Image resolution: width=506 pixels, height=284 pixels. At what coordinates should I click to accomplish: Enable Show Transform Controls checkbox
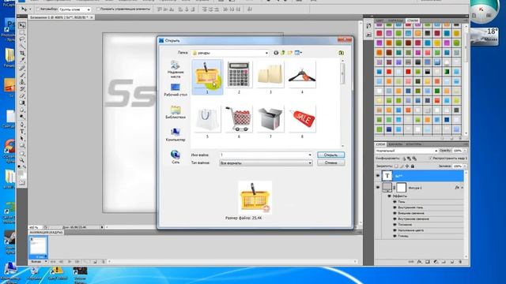tap(98, 9)
